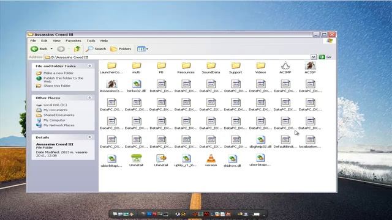Viewport: 392px width, 220px height.
Task: Open the SoundData folder
Action: [211, 68]
